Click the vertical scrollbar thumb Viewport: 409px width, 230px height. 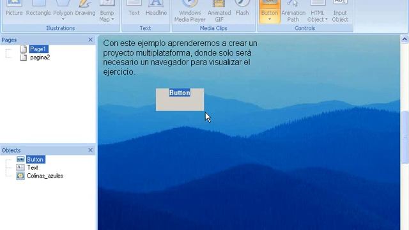coord(405,137)
